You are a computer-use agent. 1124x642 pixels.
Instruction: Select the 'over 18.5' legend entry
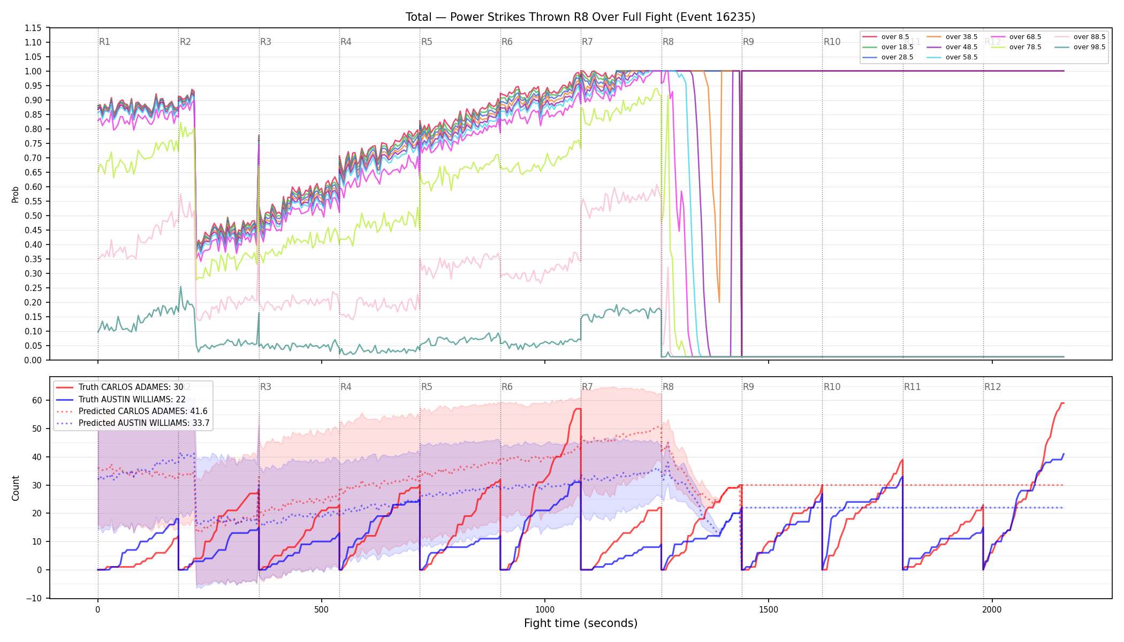(x=888, y=47)
